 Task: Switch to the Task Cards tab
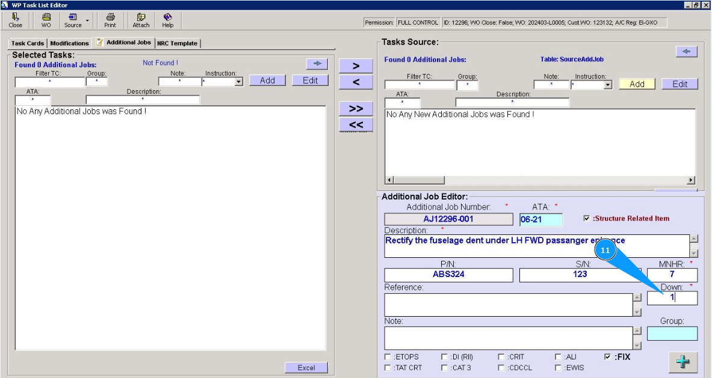[x=27, y=43]
